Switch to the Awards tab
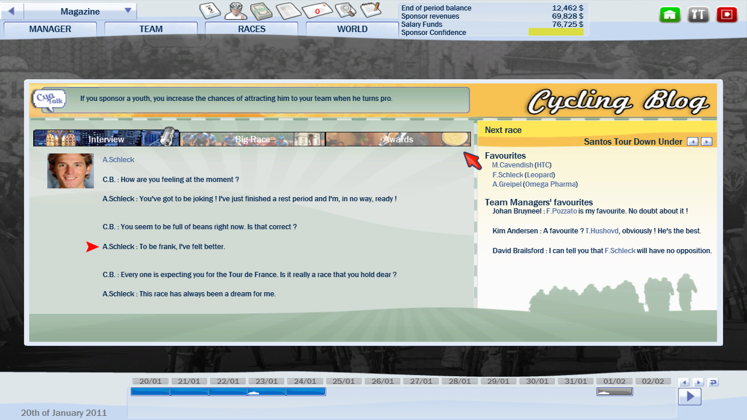This screenshot has height=420, width=747. 398,139
